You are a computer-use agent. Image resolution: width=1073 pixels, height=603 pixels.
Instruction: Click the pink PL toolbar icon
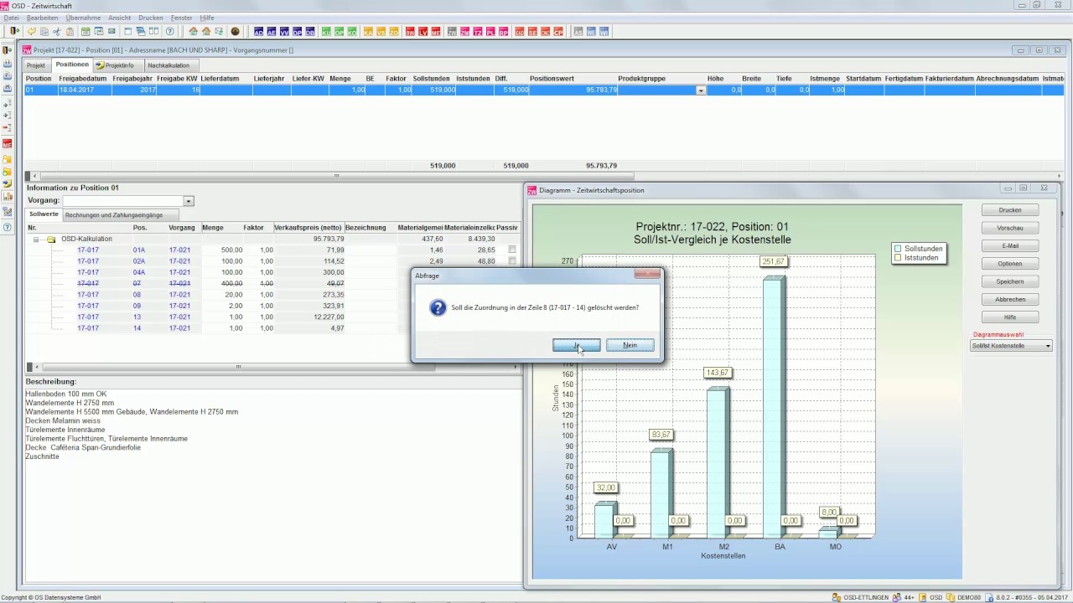(490, 32)
